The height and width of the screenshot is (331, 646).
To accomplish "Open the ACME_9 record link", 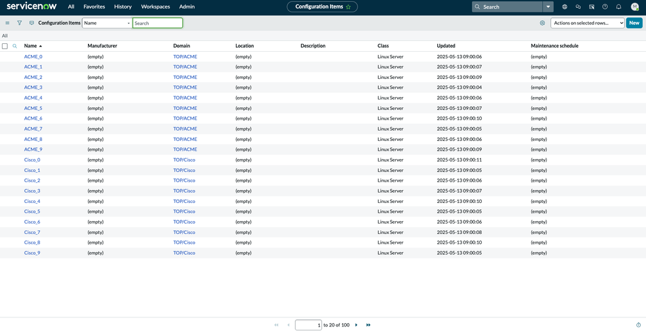I will coord(34,149).
